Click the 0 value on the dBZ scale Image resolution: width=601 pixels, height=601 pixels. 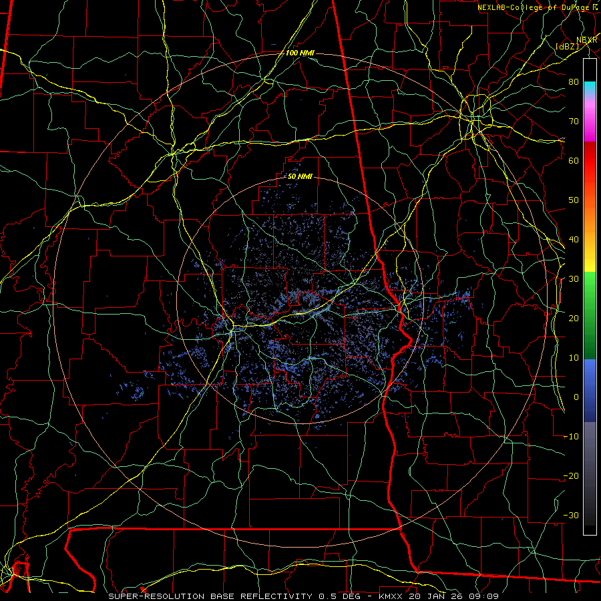[576, 397]
